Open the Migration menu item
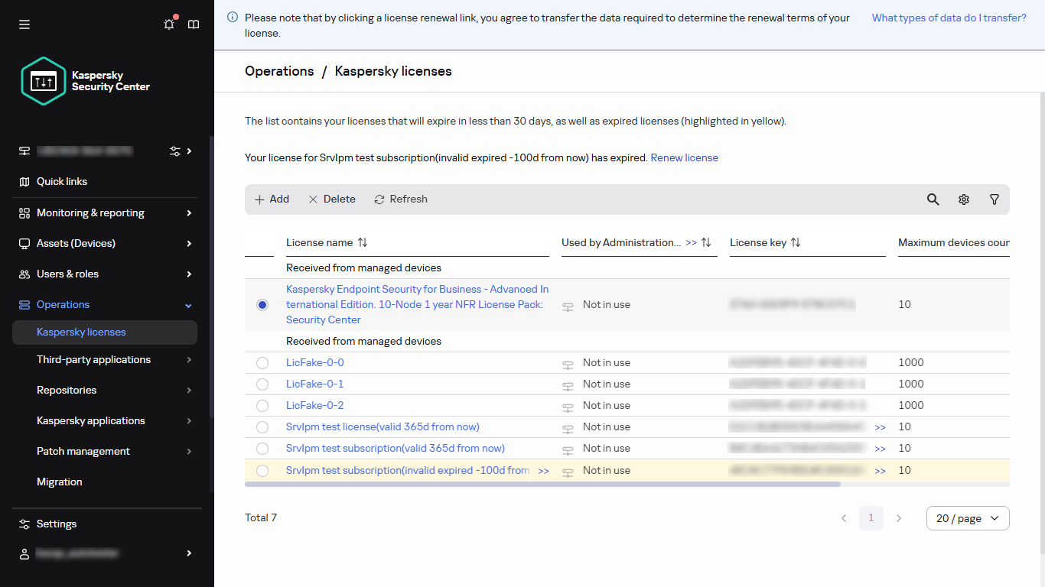 coord(60,482)
